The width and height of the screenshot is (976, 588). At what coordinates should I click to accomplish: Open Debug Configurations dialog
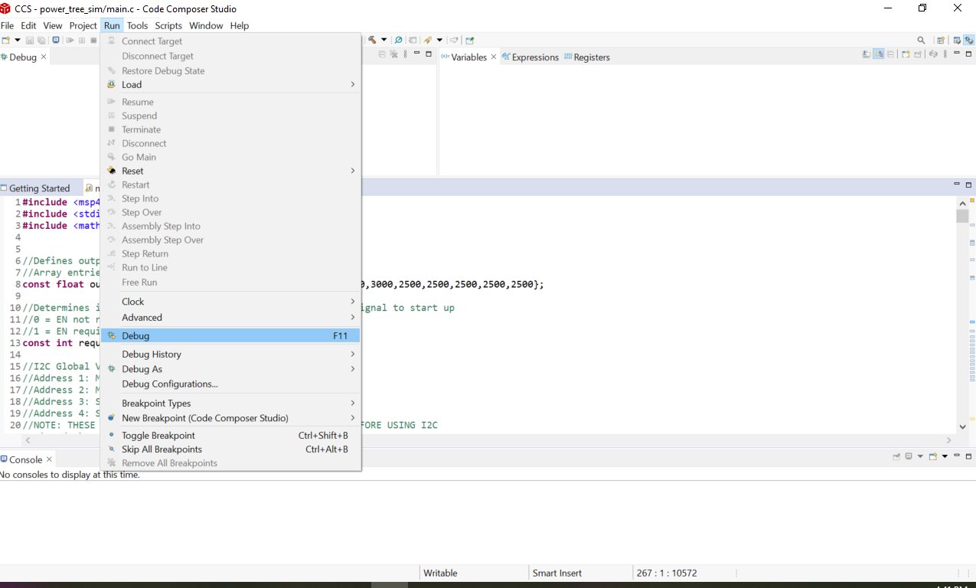(x=169, y=384)
